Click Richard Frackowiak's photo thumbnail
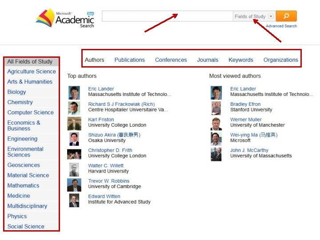Viewport: 320px width, 240px height. [x=74, y=108]
